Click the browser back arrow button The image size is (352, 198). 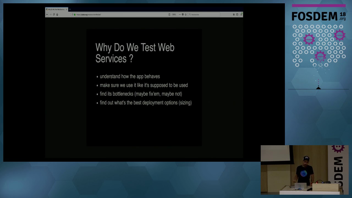pyautogui.click(x=47, y=15)
